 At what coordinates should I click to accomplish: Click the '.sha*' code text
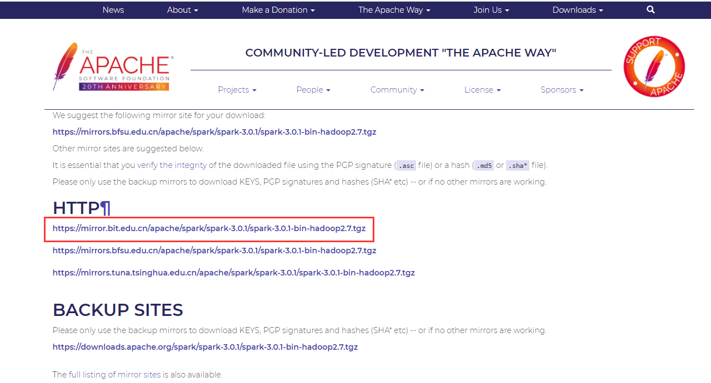coord(518,166)
